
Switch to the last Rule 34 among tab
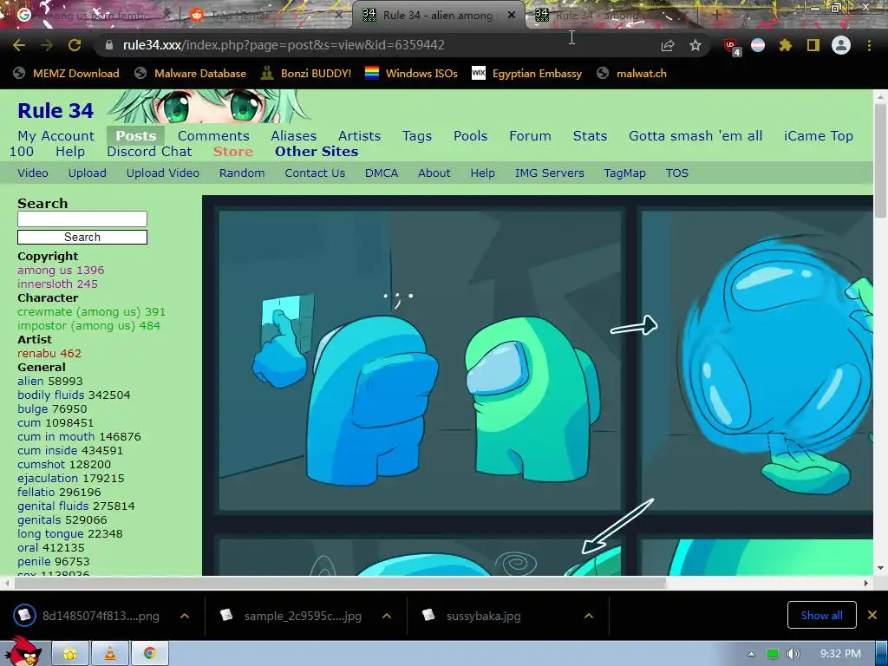click(x=611, y=16)
